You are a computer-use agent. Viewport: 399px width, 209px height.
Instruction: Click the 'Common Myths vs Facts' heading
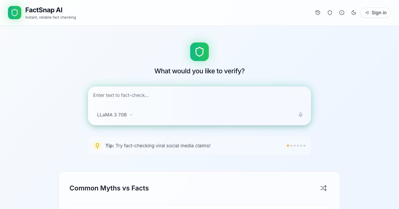click(x=109, y=188)
